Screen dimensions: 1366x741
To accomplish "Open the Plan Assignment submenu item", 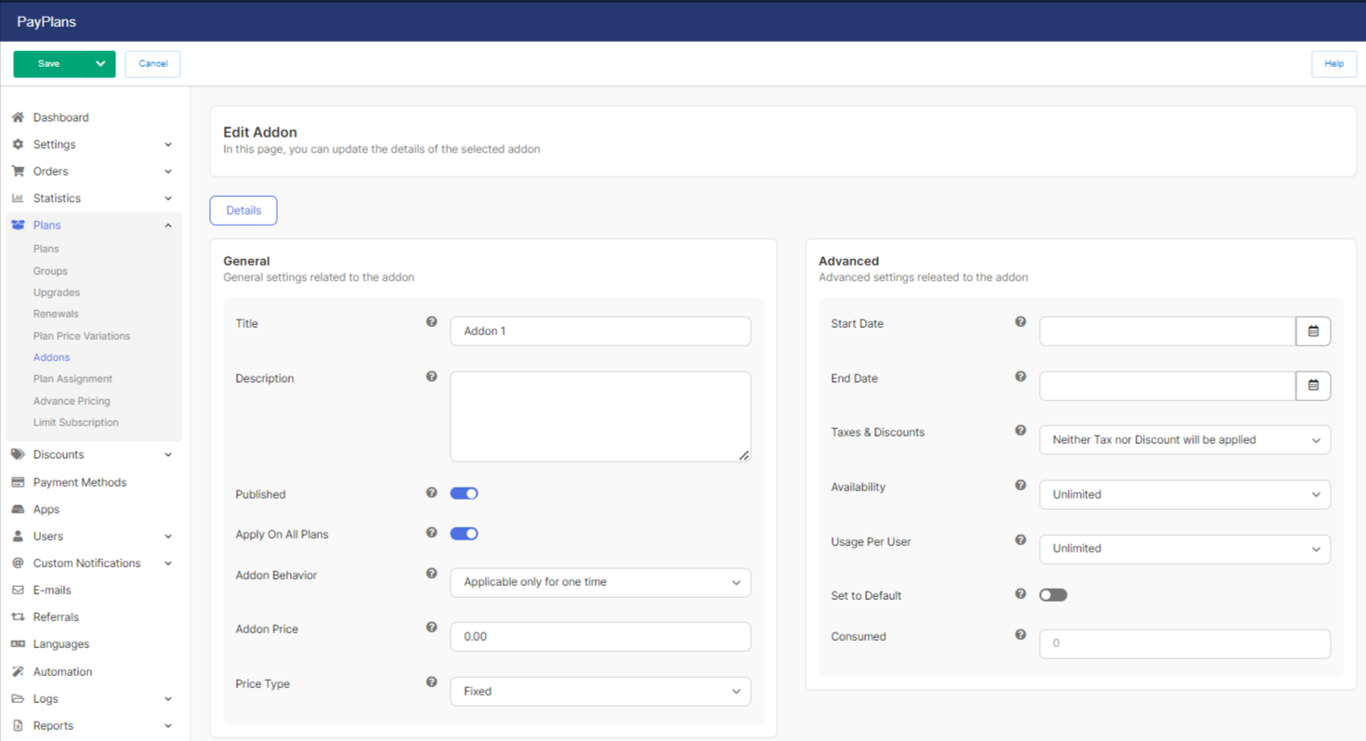I will click(72, 379).
